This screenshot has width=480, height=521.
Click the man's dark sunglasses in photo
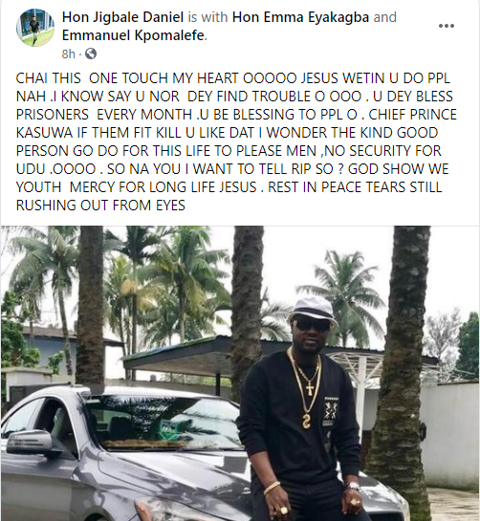click(x=313, y=325)
